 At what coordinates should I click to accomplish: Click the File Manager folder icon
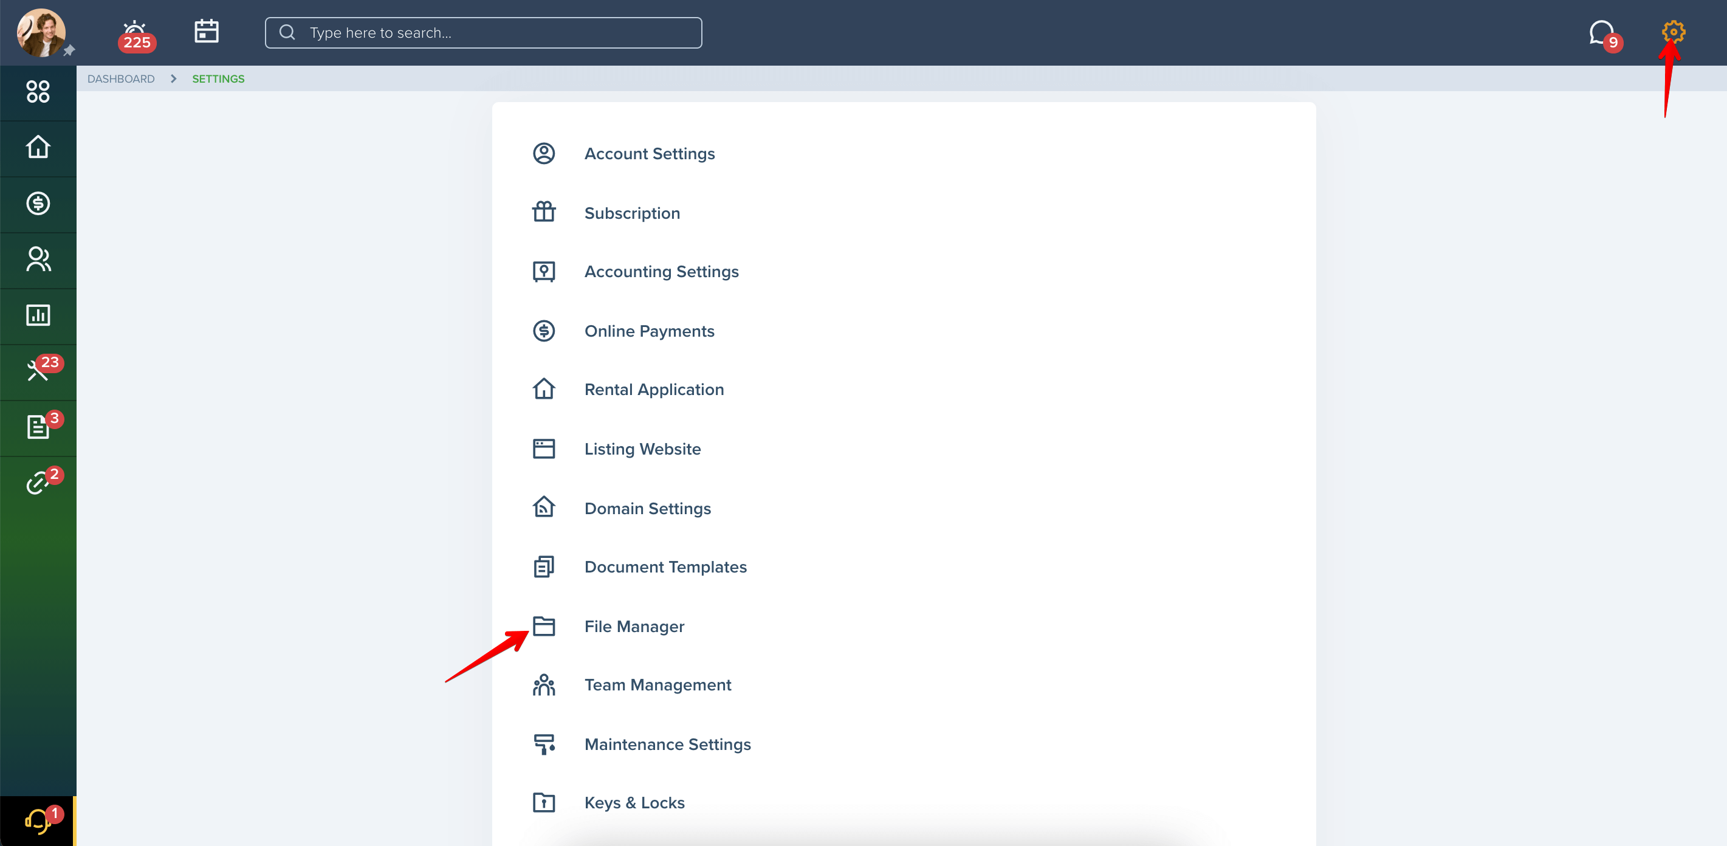pyautogui.click(x=544, y=625)
